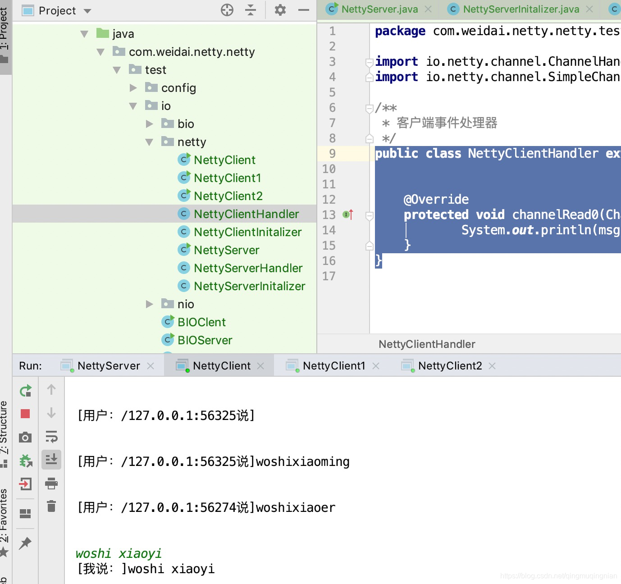Screen dimensions: 621x584
Task: Click console line ending with woshixiaoming
Action: pyautogui.click(x=214, y=461)
